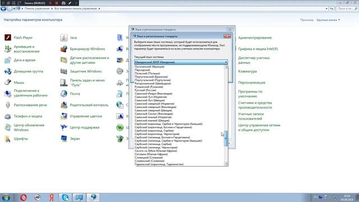Select Персидский in the language list

[x=142, y=70]
